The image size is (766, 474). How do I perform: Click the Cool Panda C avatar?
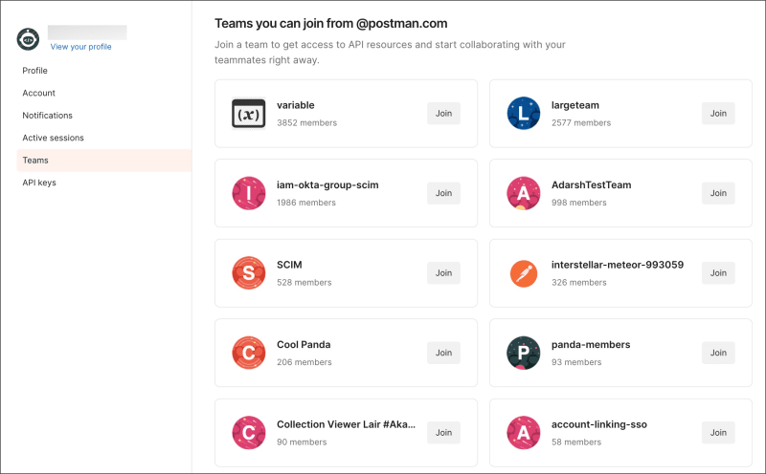[249, 353]
